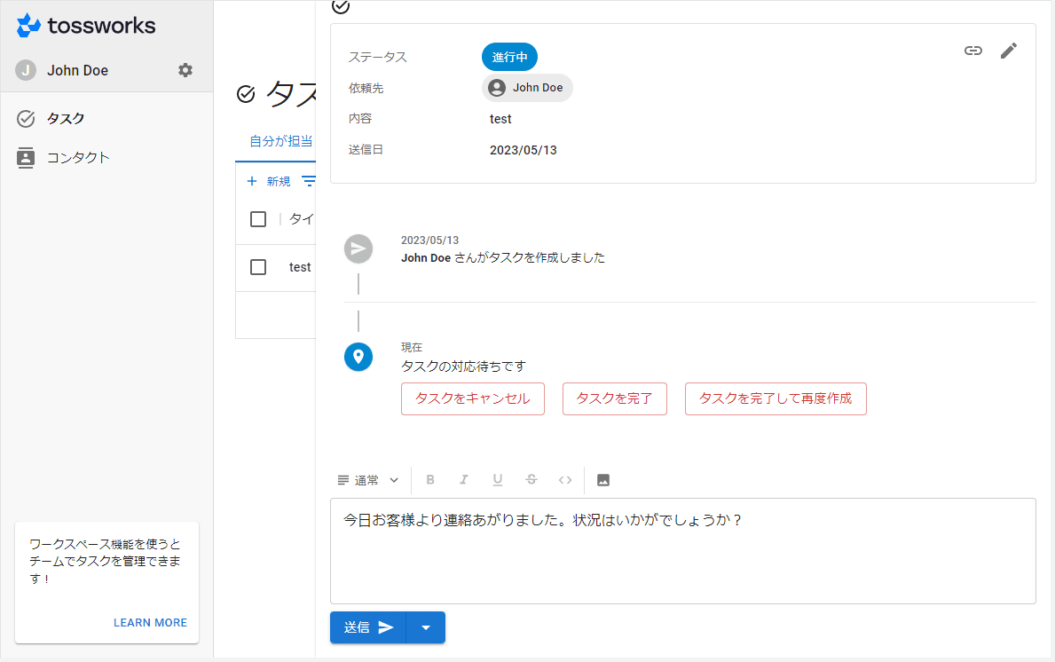1055x662 pixels.
Task: Insert a code block with the code icon
Action: click(x=565, y=479)
